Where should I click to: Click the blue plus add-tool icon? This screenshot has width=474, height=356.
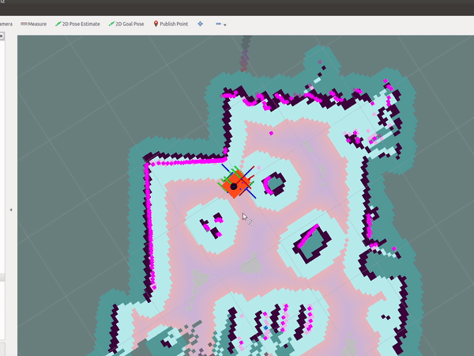[200, 24]
